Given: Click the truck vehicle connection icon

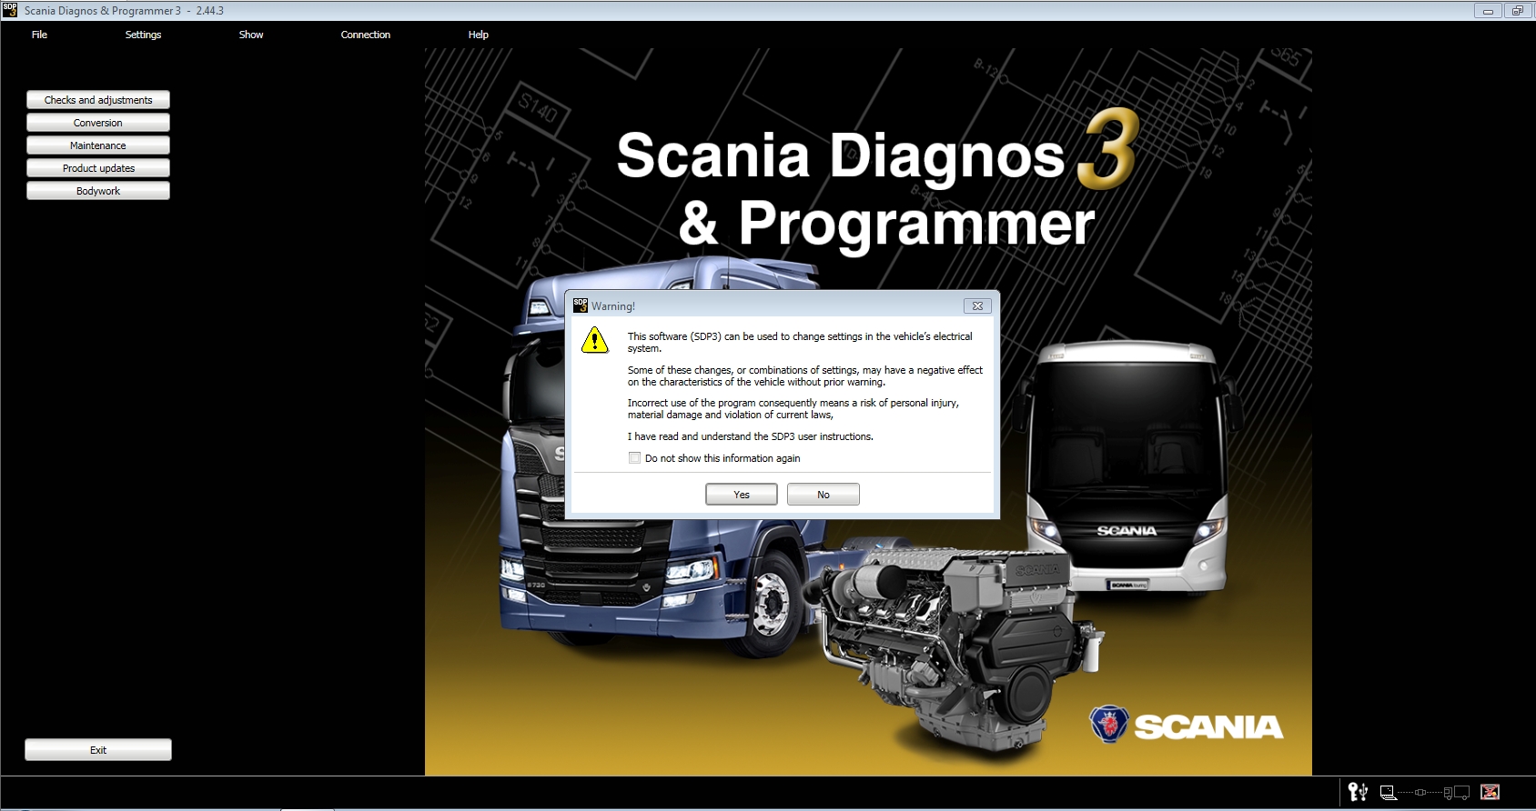Looking at the screenshot, I should tap(1456, 793).
